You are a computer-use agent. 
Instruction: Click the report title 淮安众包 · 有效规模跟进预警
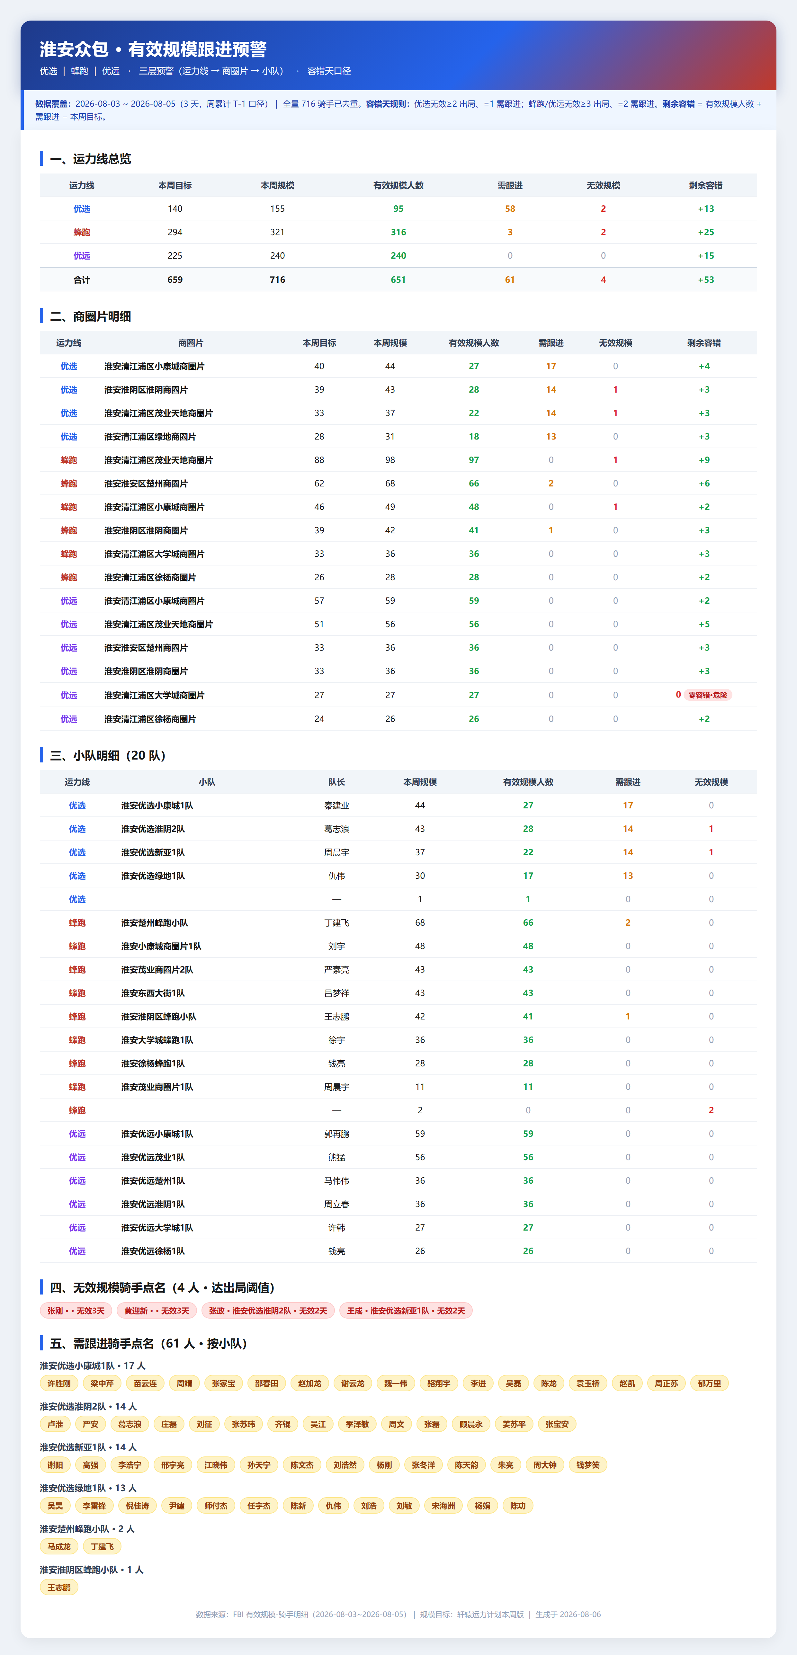click(x=153, y=49)
